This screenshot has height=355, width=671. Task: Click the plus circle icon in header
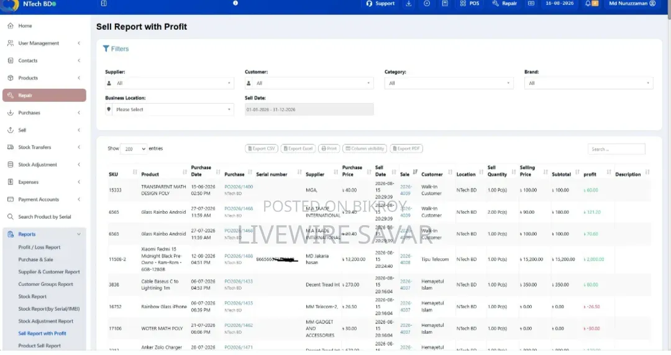pyautogui.click(x=427, y=4)
